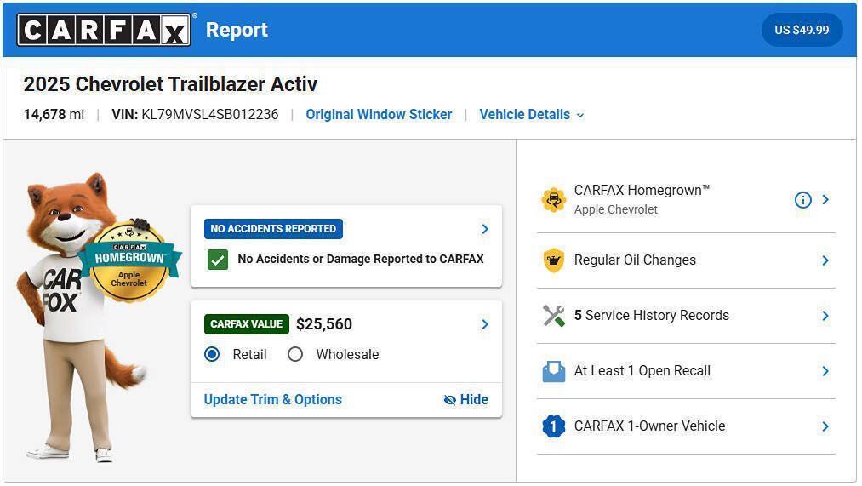Click Apple Chevrolet text under CARFAX Homegrown
862x486 pixels.
(616, 210)
